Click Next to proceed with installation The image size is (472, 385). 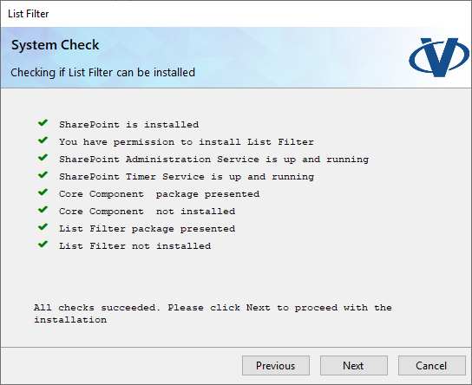(x=354, y=365)
